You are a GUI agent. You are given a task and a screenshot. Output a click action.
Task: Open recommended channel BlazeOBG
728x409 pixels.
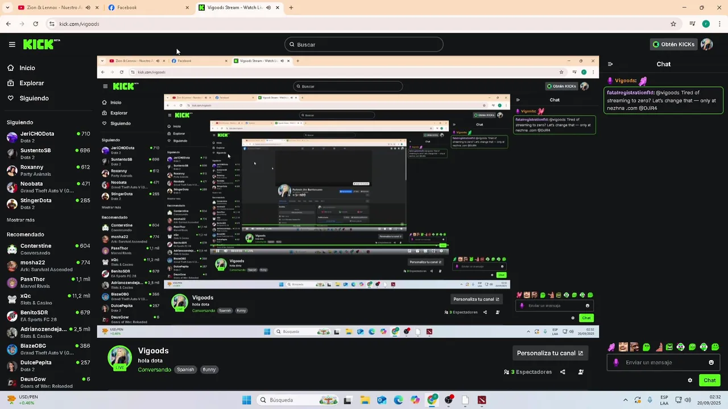pos(48,349)
